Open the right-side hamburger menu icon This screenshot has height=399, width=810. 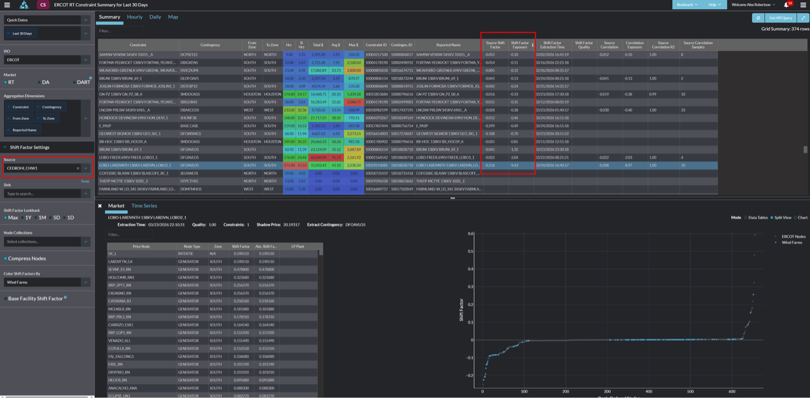coord(803,5)
